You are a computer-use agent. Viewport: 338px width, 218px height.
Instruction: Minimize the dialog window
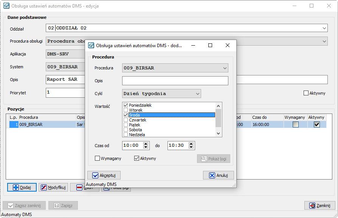click(193, 45)
